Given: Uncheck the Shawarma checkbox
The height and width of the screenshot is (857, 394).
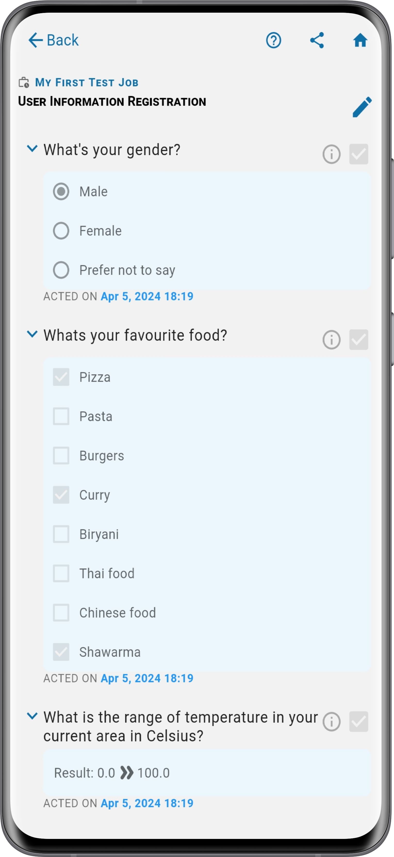Looking at the screenshot, I should (x=61, y=652).
